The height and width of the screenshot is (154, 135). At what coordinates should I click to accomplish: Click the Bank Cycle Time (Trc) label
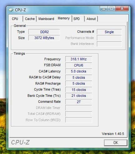click(x=44, y=96)
